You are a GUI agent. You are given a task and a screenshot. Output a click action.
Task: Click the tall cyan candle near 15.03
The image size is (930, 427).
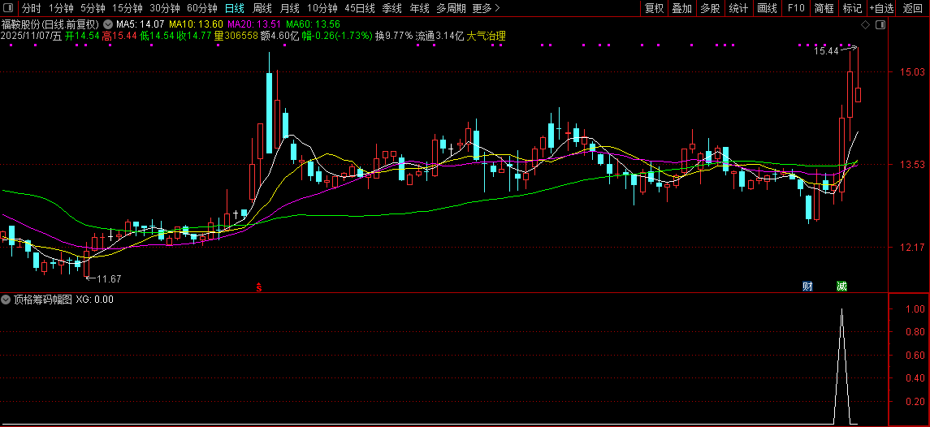pyautogui.click(x=270, y=113)
